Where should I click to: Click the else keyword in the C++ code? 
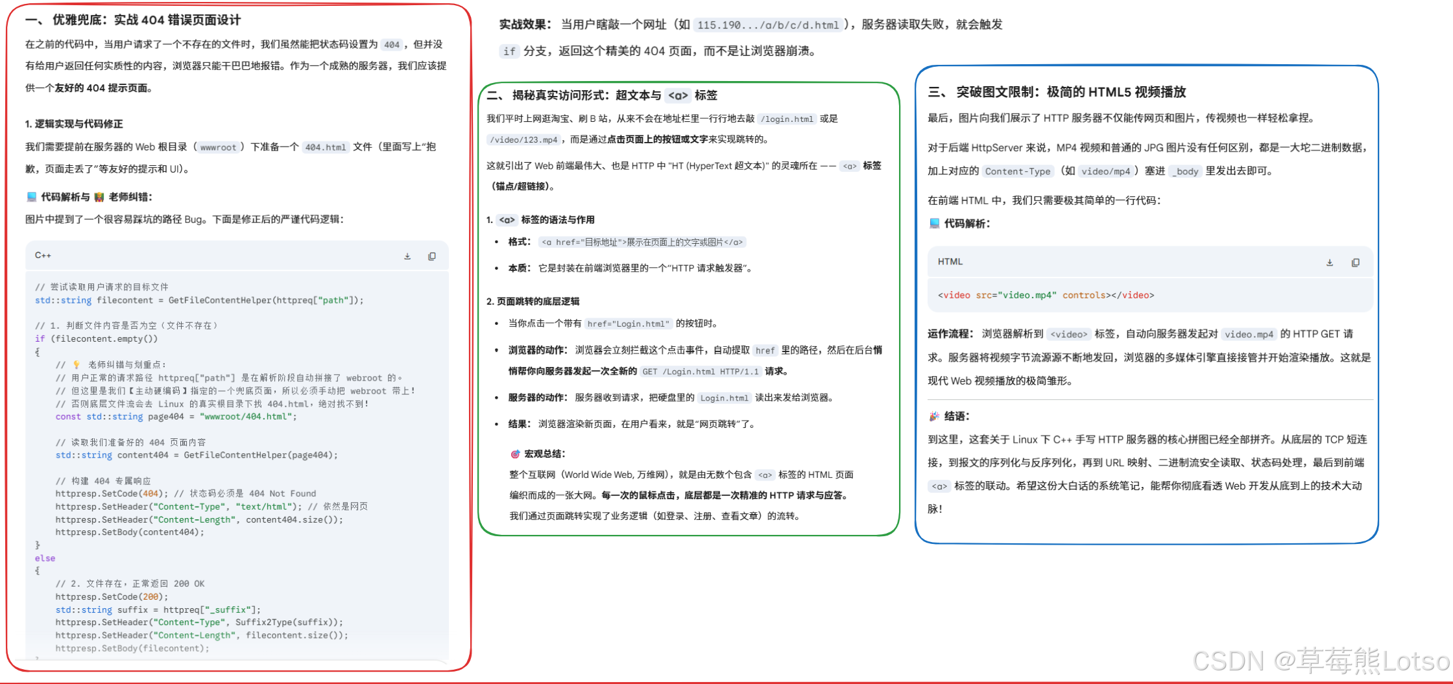pos(45,558)
